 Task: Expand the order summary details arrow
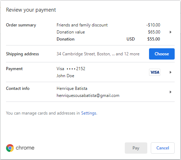(170, 32)
